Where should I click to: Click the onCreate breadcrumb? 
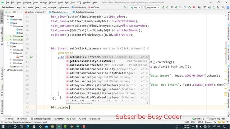coord(94,7)
